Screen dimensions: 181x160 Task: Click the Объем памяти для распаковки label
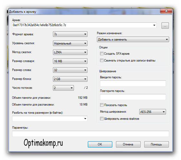[33, 105]
